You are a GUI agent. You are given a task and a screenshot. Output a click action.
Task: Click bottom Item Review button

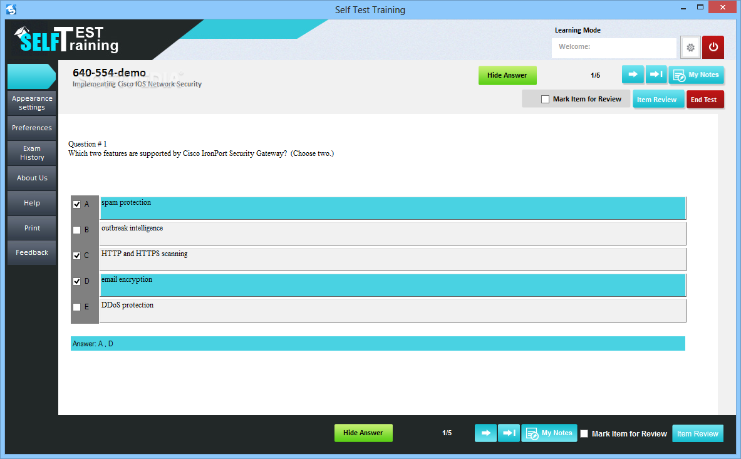pos(698,433)
